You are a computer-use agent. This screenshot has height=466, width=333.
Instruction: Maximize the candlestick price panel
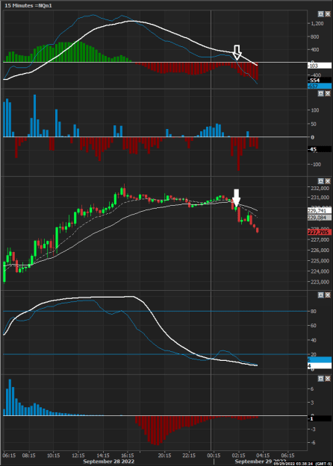(x=320, y=181)
